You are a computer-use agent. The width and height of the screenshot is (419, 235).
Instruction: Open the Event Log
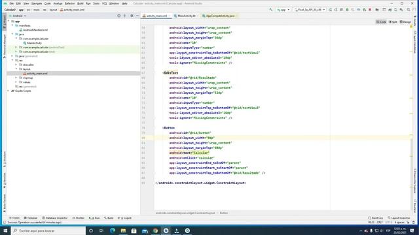pos(375,218)
